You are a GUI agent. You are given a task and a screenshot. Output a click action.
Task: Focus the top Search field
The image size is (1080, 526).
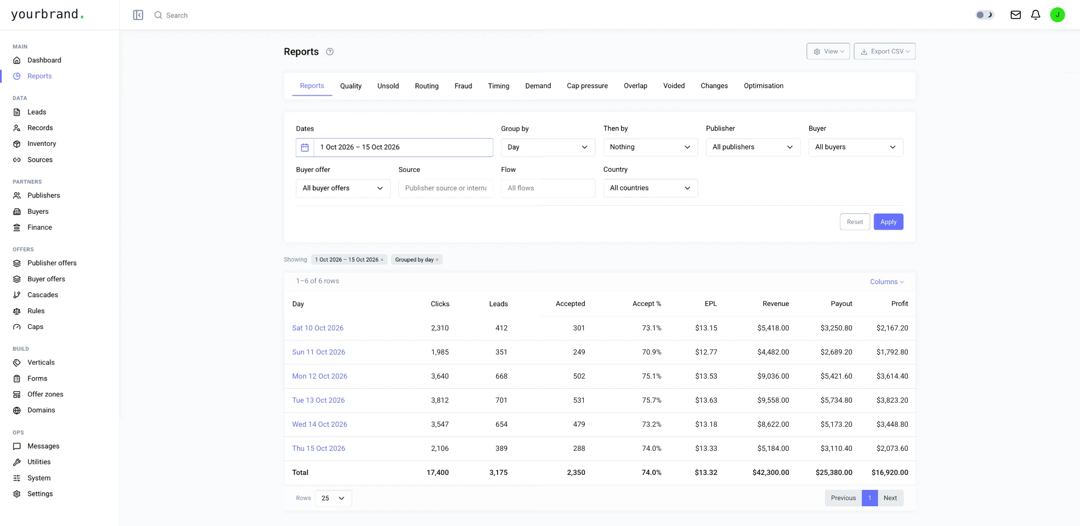176,15
